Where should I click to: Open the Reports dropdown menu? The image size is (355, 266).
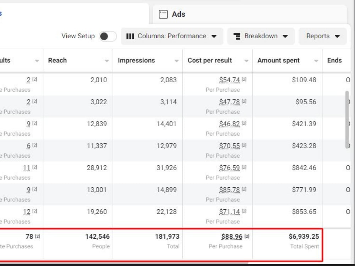[x=323, y=36]
